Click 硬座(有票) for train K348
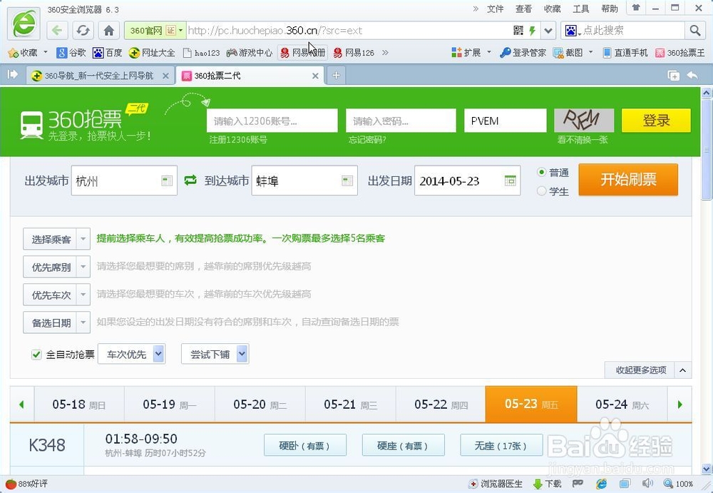This screenshot has height=493, width=713. tap(404, 445)
